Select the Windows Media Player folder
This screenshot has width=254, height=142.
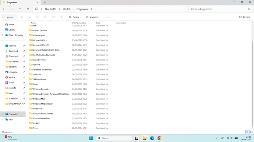coord(41,104)
